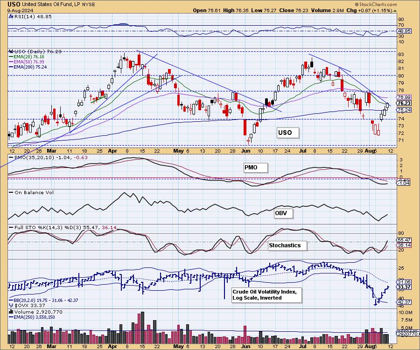
Task: Click the Chg +0.87 (+1.15%) value
Action: [x=369, y=10]
